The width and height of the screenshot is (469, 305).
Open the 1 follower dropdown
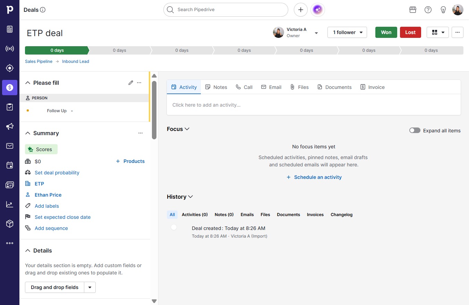tap(347, 32)
